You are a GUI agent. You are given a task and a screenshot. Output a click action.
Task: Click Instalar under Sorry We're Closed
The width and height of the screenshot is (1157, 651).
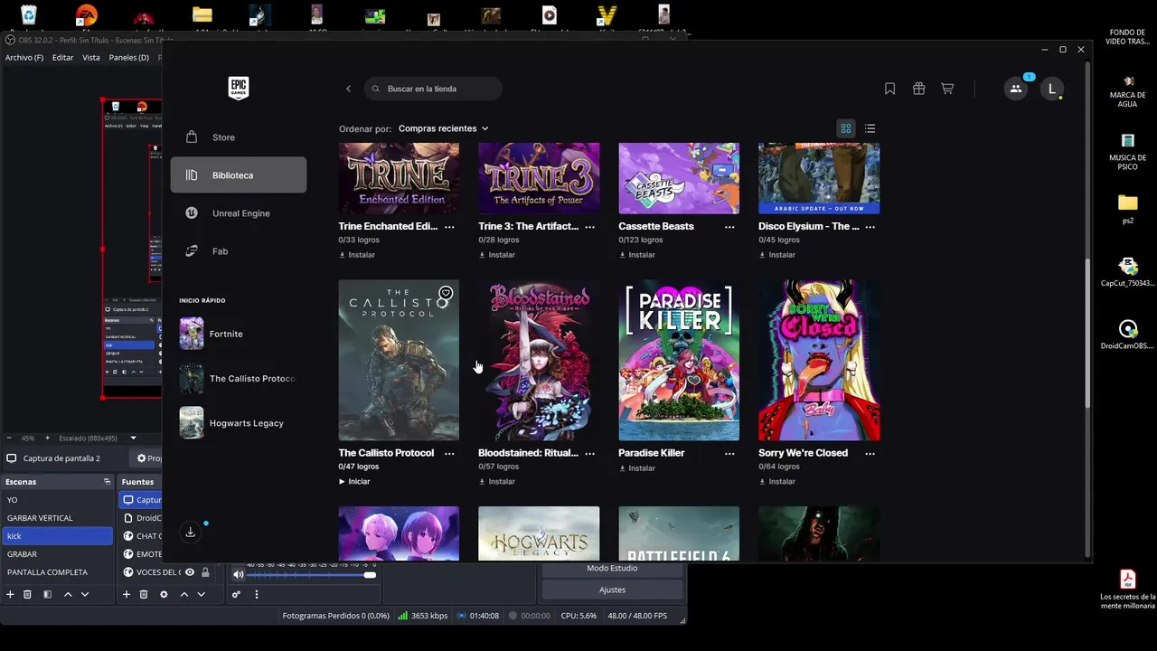point(777,482)
